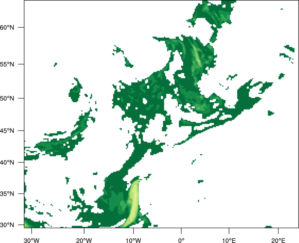Click the 45°N latitude label
Image resolution: width=299 pixels, height=243 pixels.
tap(7, 130)
